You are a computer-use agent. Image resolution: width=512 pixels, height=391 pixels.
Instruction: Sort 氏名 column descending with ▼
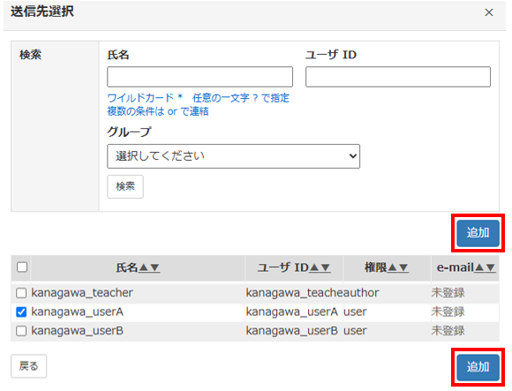[x=154, y=268]
